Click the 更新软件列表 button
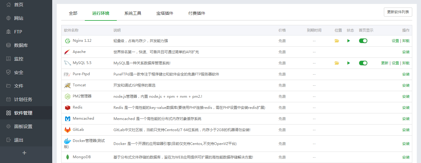Image resolution: width=421 pixels, height=163 pixels. coord(398,12)
